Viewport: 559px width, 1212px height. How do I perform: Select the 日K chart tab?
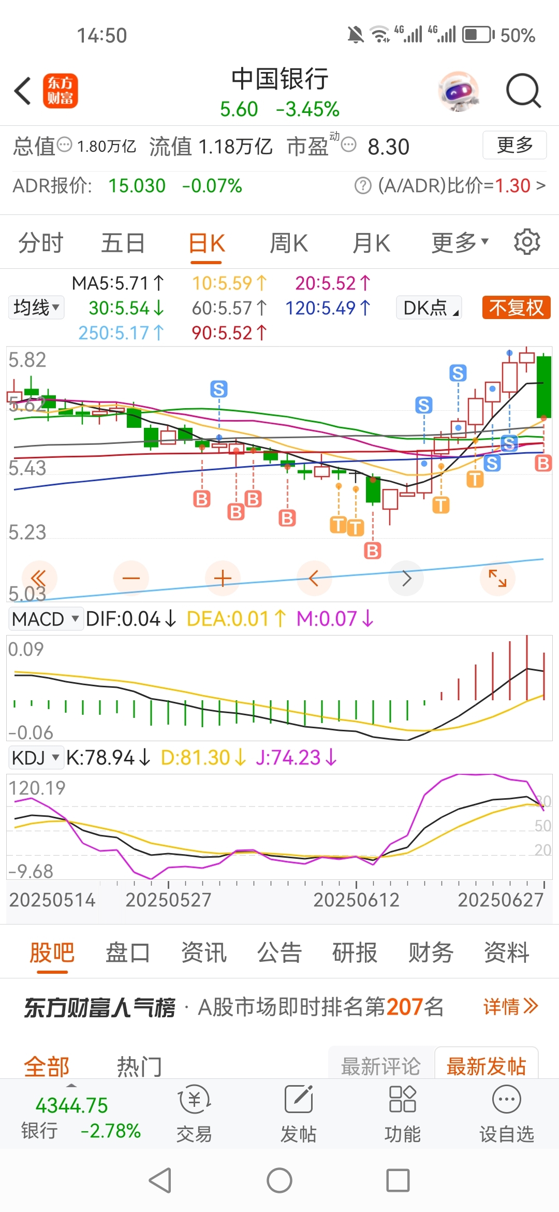pos(207,243)
